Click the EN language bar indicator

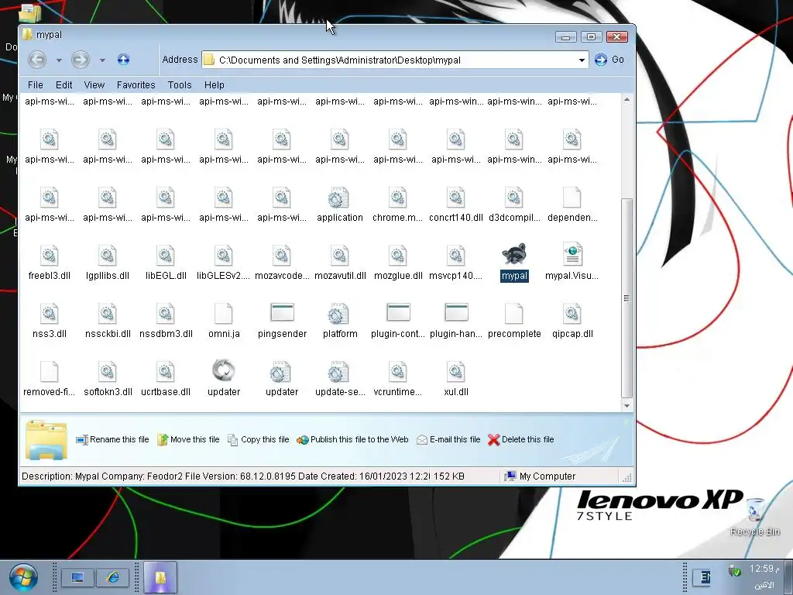point(702,577)
